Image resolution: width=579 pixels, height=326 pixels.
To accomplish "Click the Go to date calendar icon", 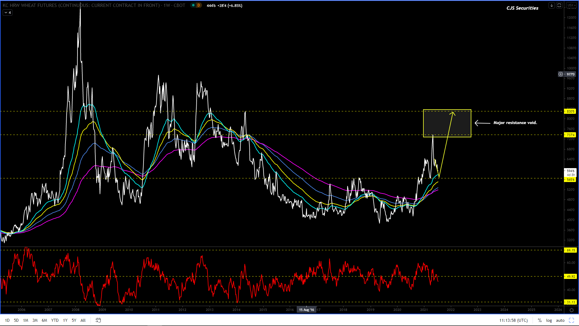I will [x=98, y=320].
